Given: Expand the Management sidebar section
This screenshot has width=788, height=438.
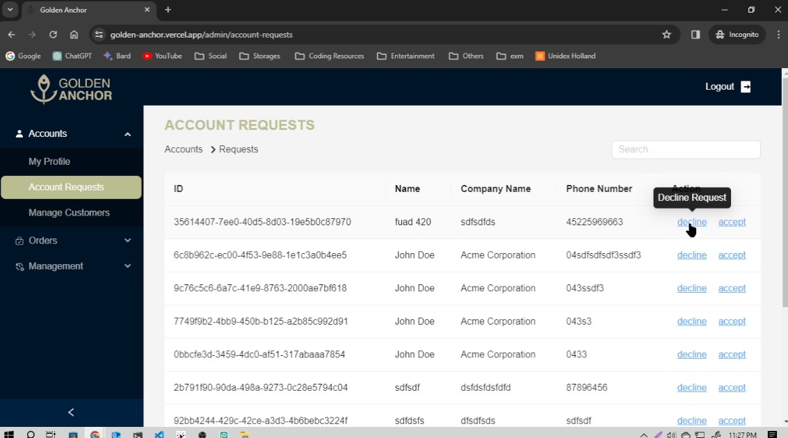Looking at the screenshot, I should (128, 266).
